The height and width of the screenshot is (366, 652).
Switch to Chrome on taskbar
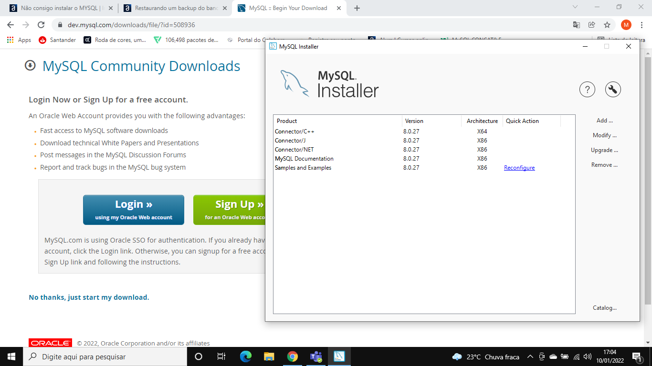[293, 356]
